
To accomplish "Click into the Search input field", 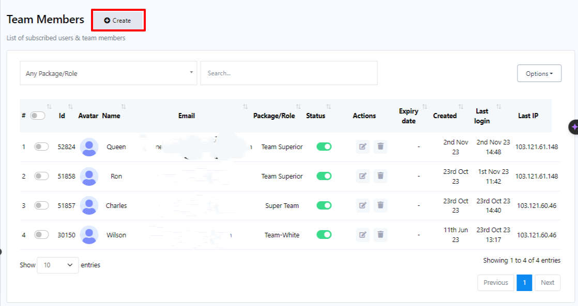I will [288, 73].
